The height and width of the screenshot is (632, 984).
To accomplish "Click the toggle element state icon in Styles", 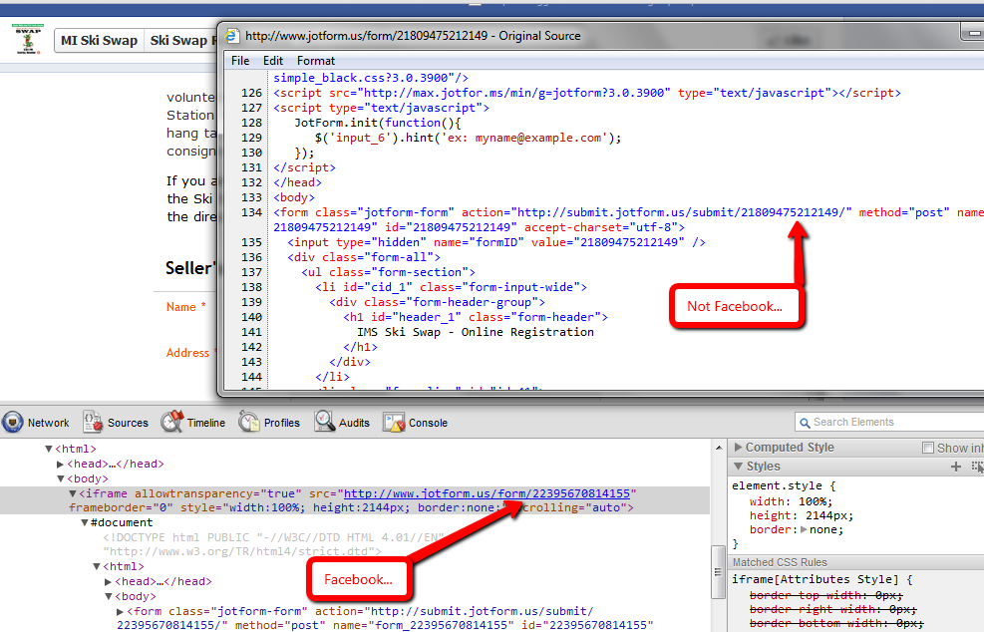I will point(976,467).
